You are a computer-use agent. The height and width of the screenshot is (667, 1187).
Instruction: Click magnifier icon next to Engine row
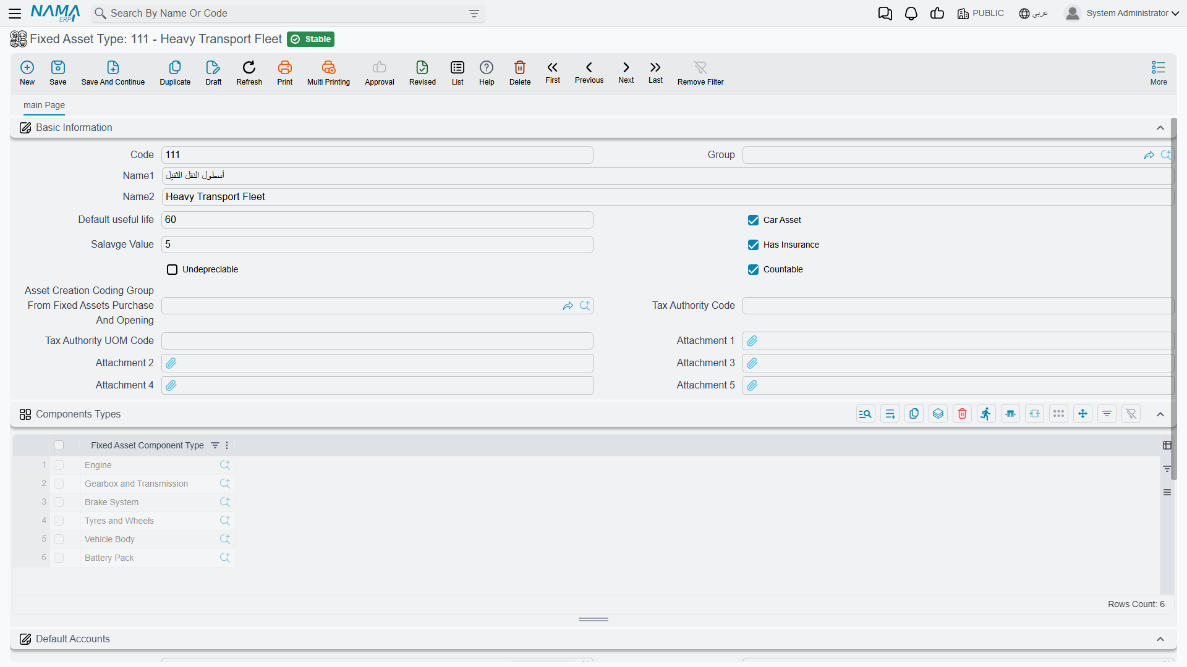click(225, 465)
